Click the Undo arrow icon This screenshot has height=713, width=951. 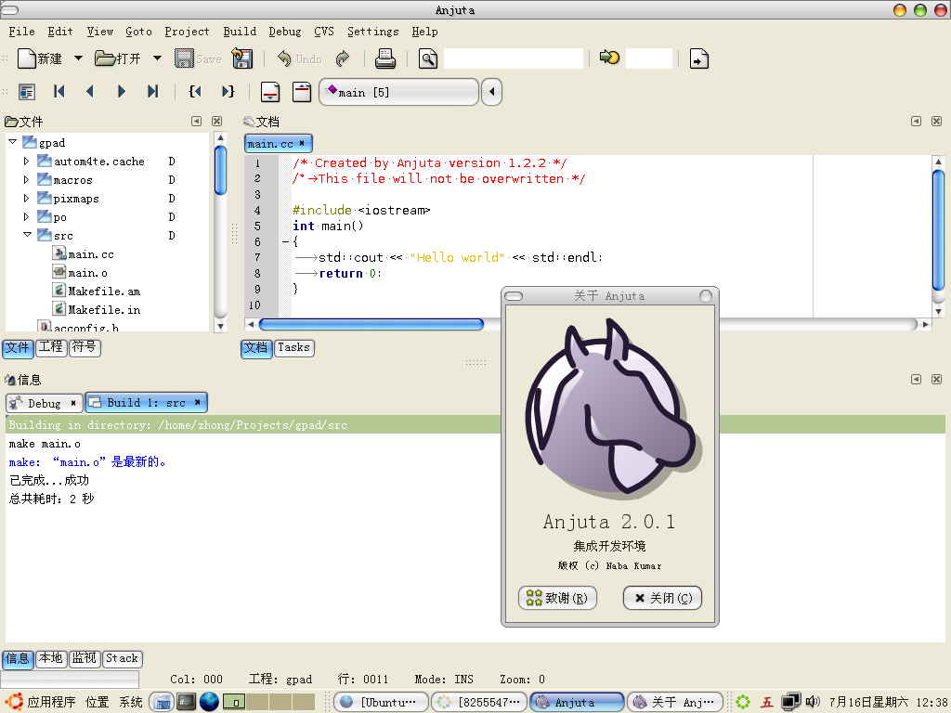(284, 58)
